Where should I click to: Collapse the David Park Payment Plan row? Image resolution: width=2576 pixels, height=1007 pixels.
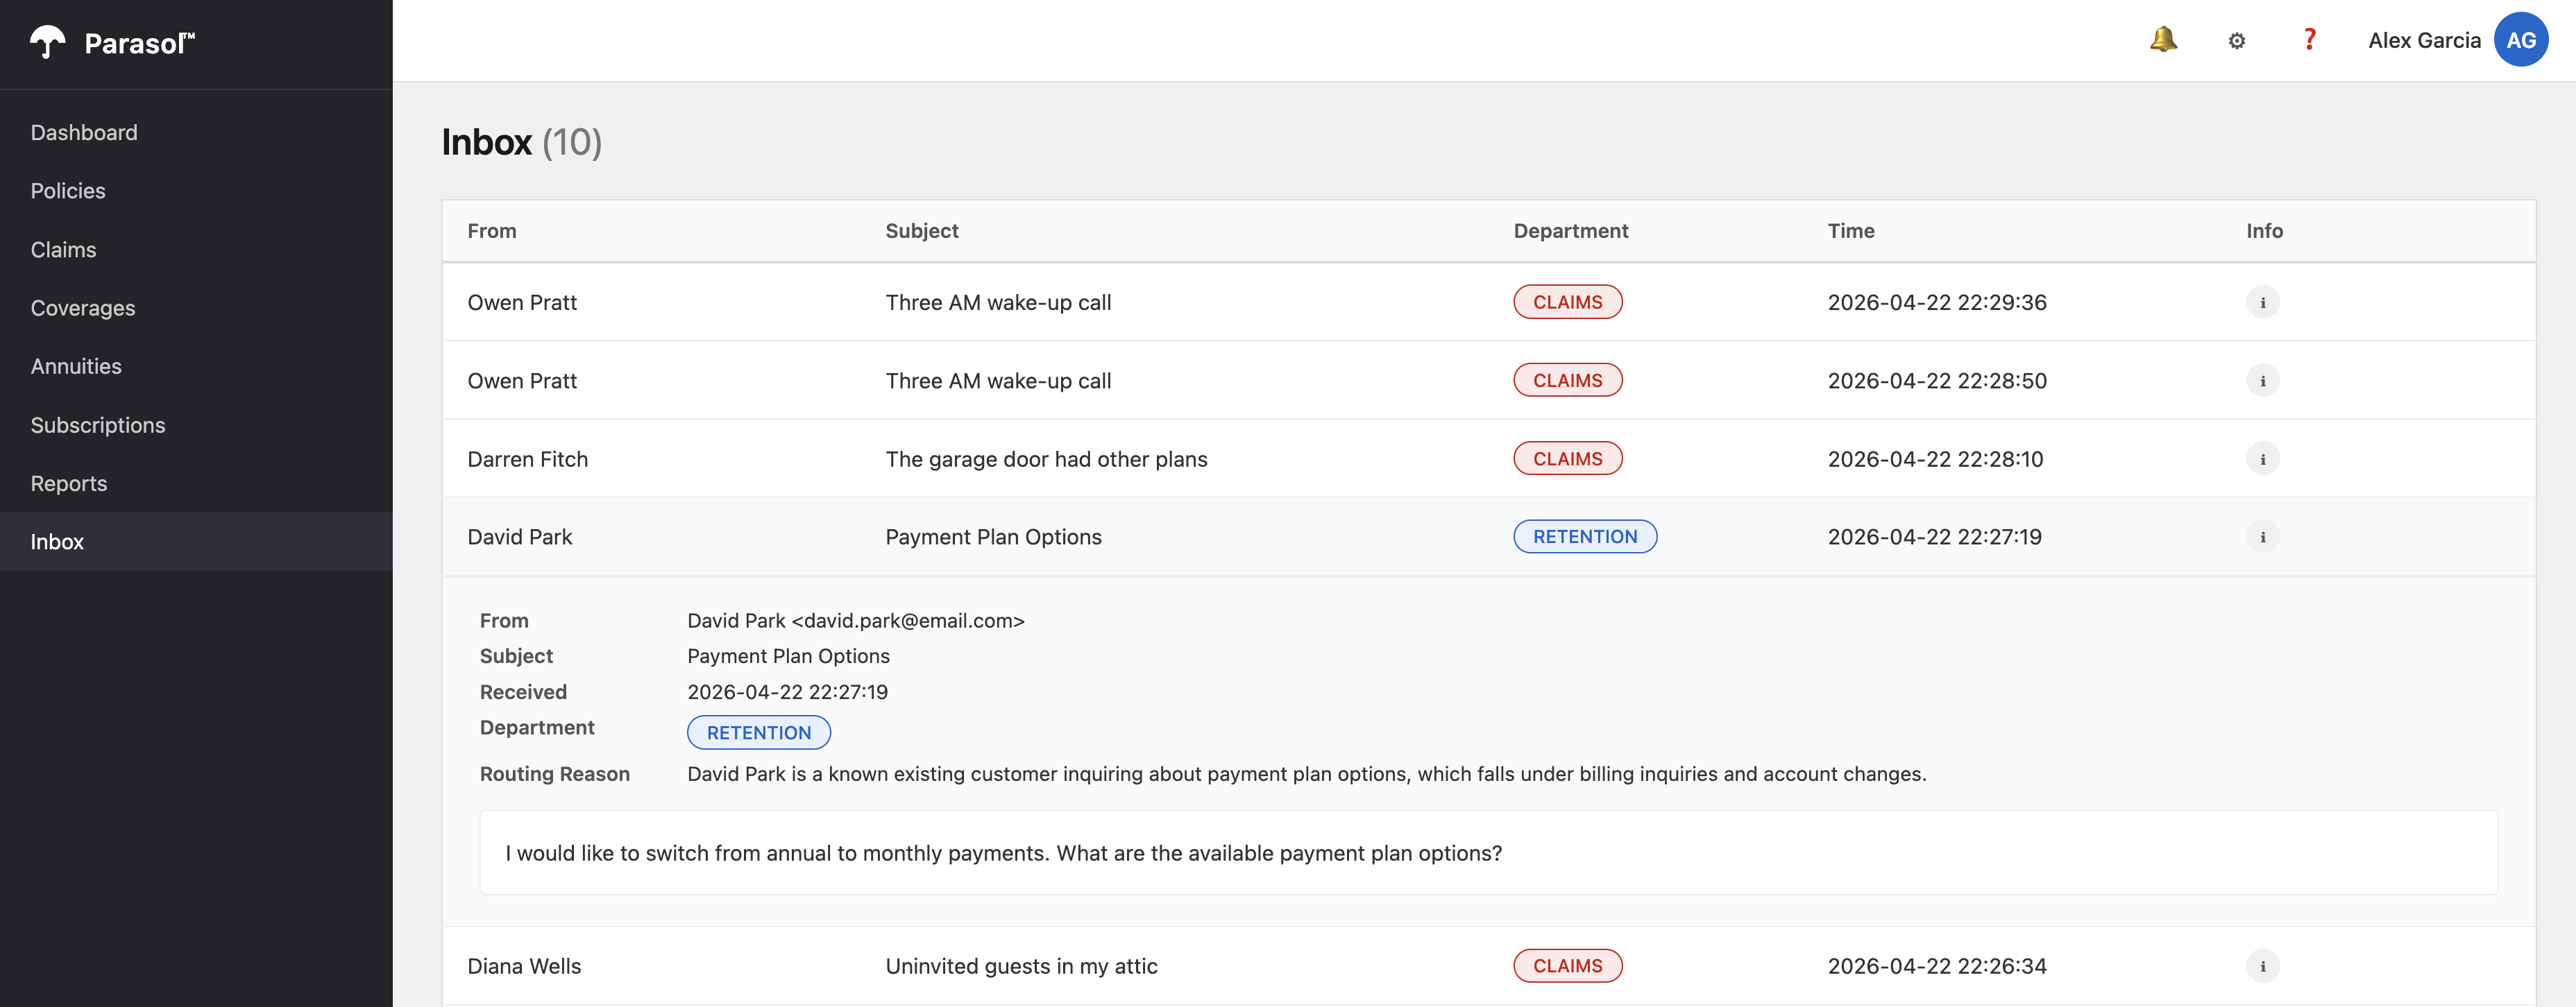coord(993,537)
